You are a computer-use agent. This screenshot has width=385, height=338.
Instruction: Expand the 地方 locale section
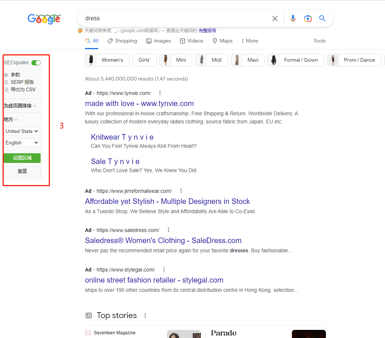click(11, 119)
